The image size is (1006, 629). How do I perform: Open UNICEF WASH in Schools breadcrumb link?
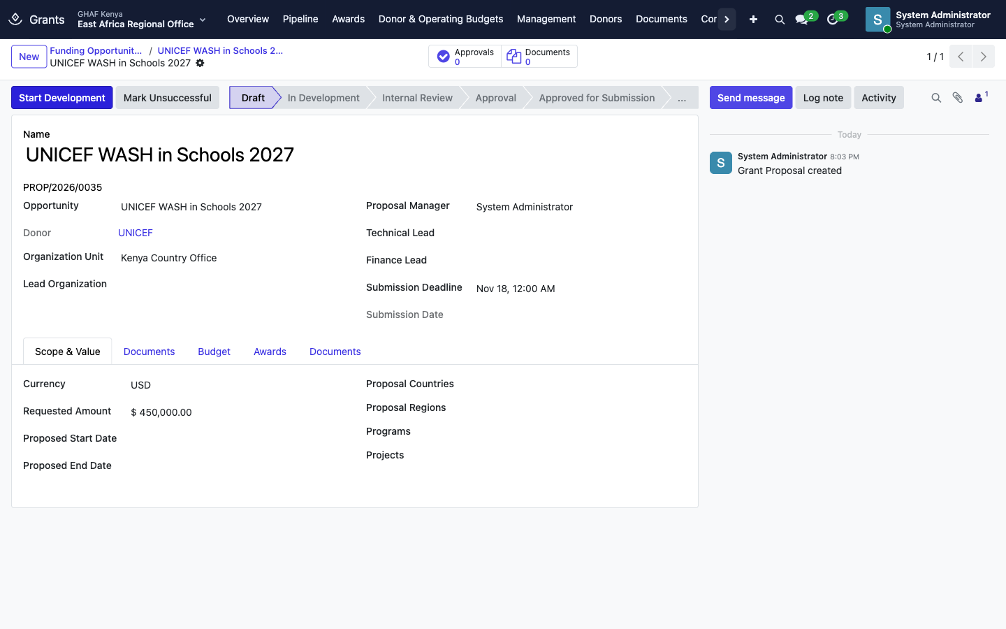coord(221,50)
